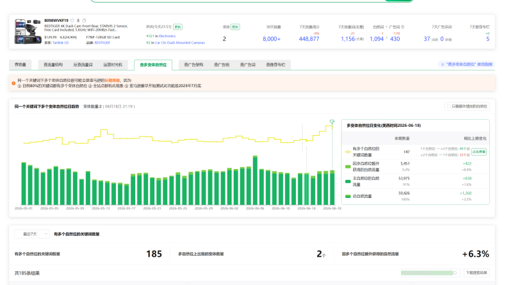Open the 最近7天 time range dropdown
The width and height of the screenshot is (506, 285).
coord(32,234)
